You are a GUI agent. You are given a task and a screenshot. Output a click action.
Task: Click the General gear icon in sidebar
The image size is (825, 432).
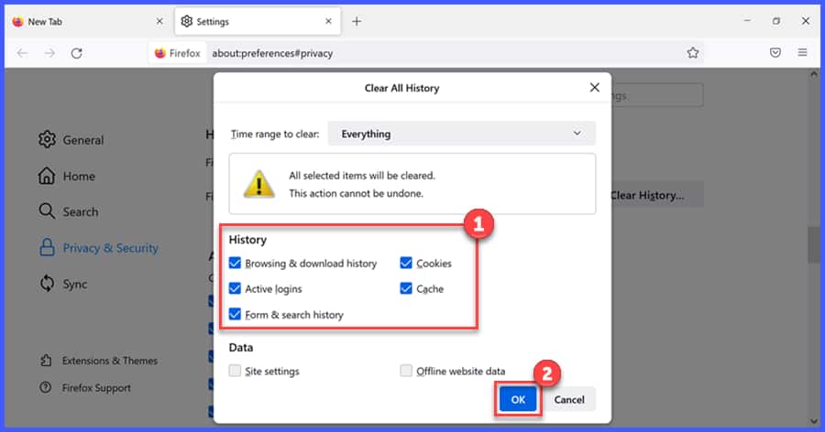(x=47, y=140)
